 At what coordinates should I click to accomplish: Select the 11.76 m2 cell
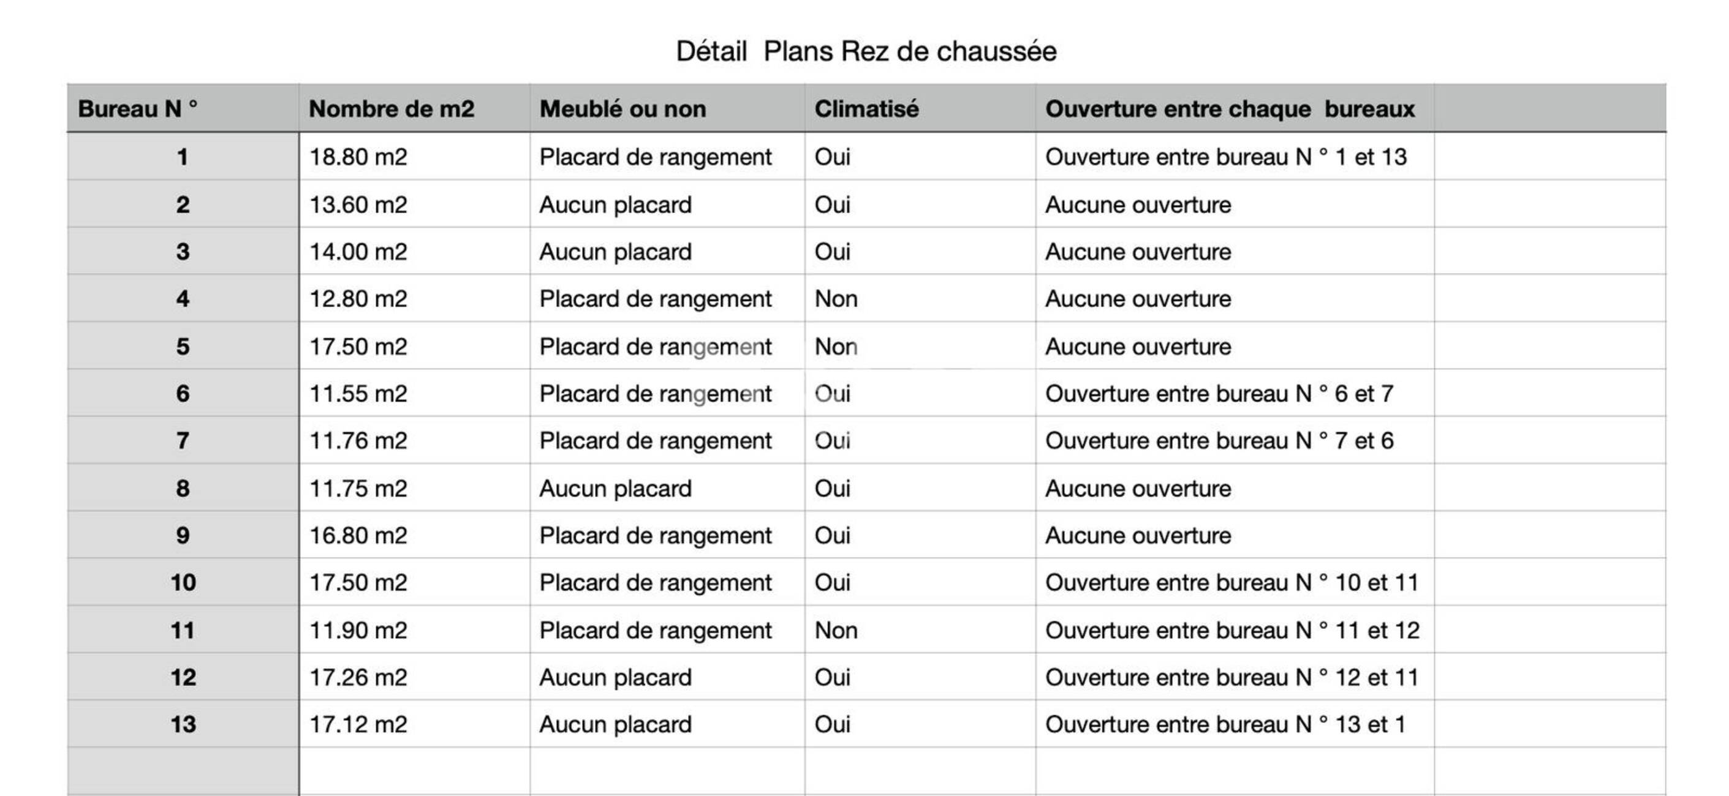(x=358, y=441)
